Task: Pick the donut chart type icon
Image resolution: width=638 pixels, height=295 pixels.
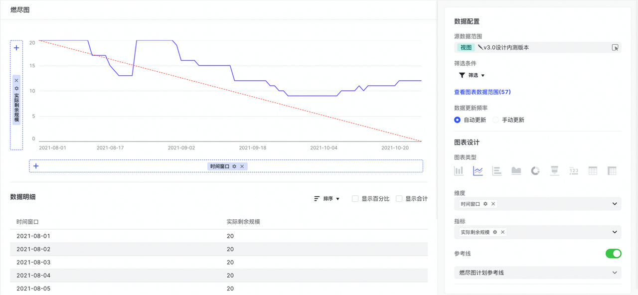Action: pos(535,171)
